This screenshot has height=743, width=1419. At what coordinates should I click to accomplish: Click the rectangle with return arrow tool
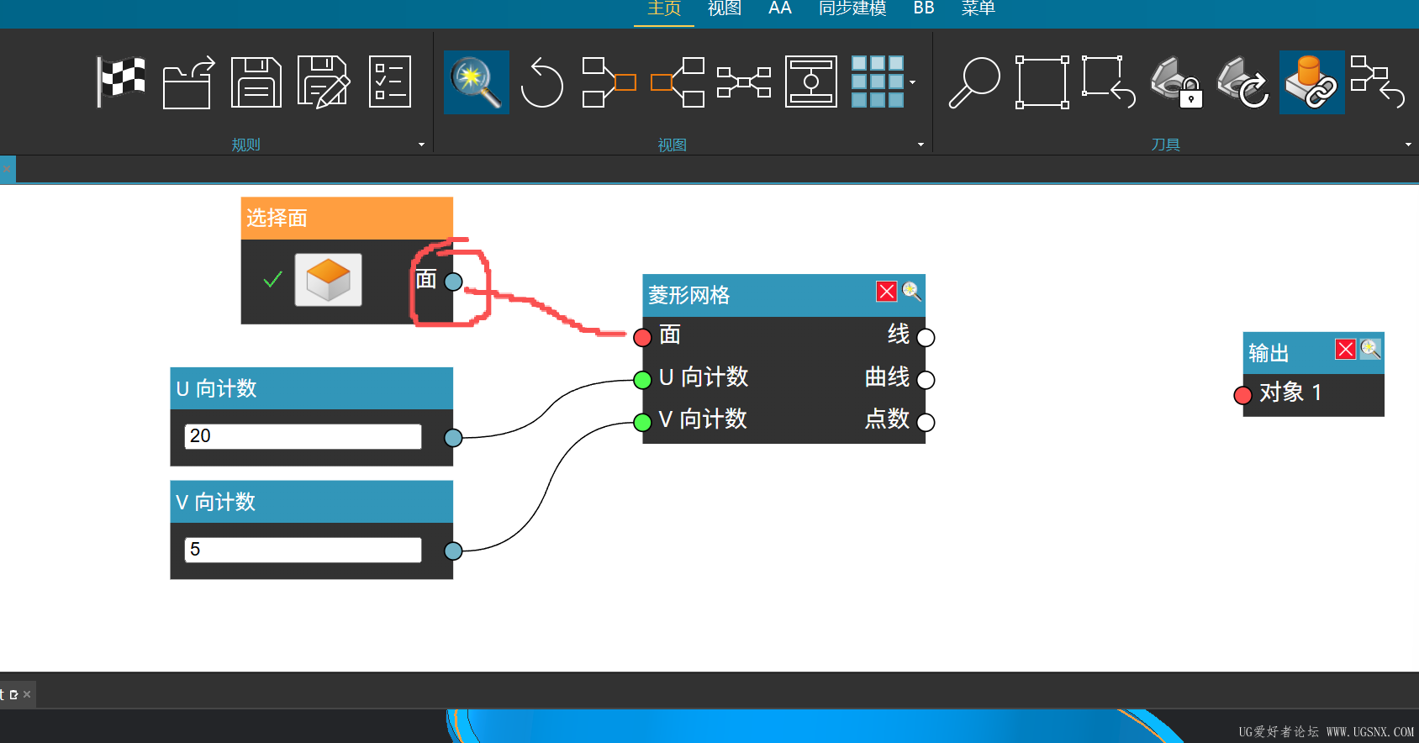coord(1109,82)
